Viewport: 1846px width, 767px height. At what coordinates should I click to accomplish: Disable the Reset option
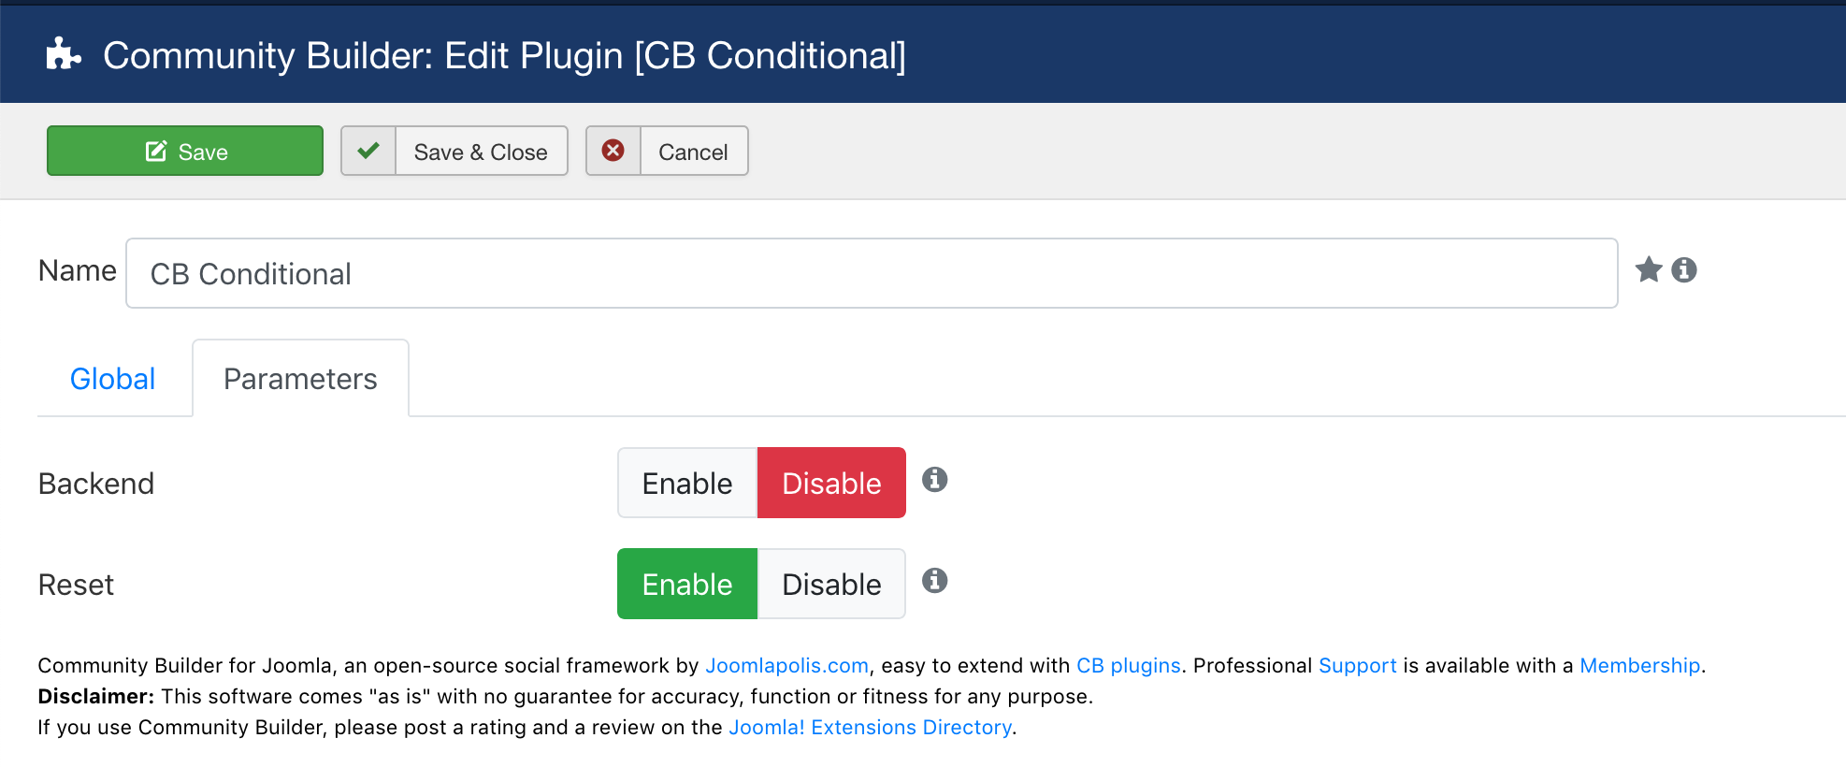(831, 584)
